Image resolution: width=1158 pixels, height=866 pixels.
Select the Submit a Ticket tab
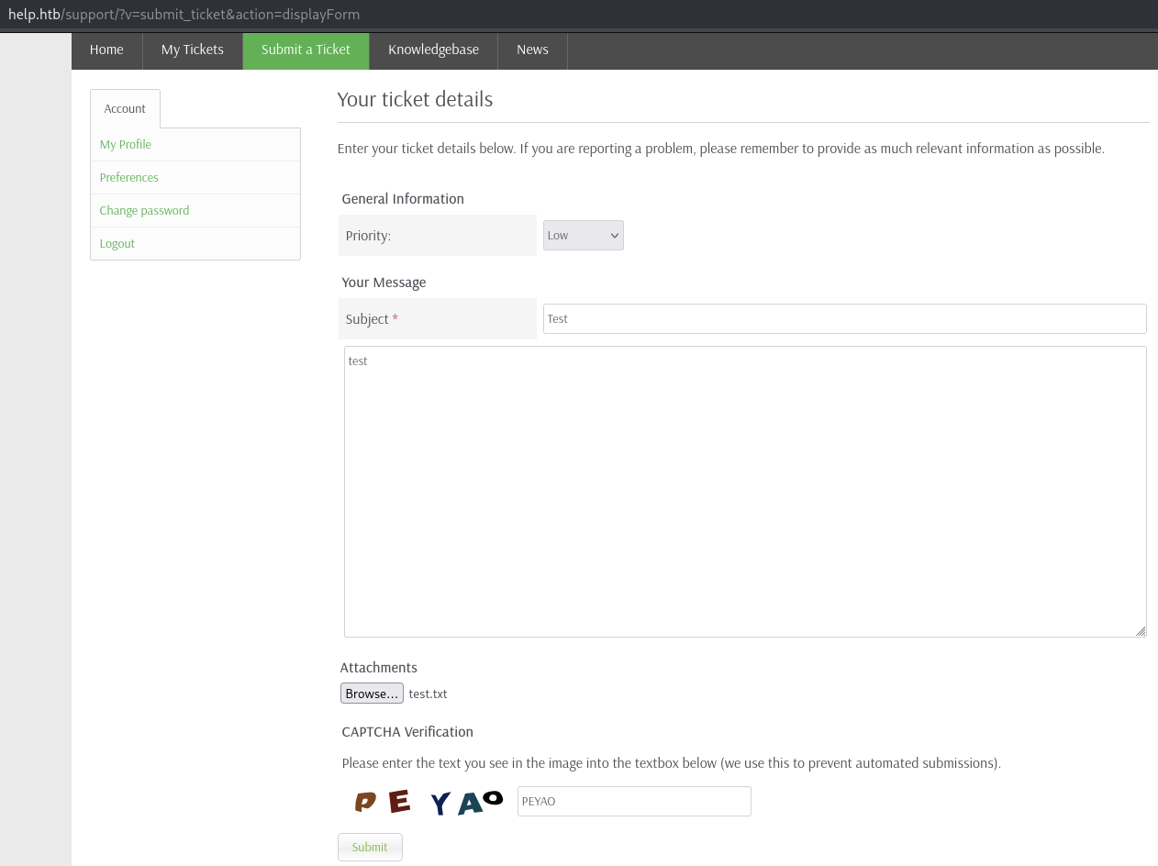click(306, 50)
